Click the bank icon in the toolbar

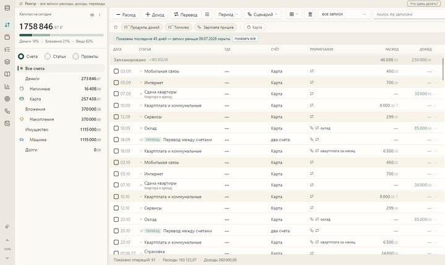310,14
